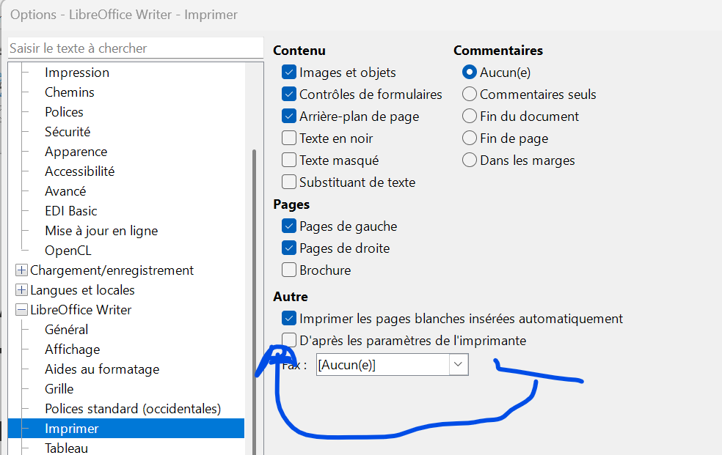722x455 pixels.
Task: Open the Fax dropdown list
Action: click(459, 364)
